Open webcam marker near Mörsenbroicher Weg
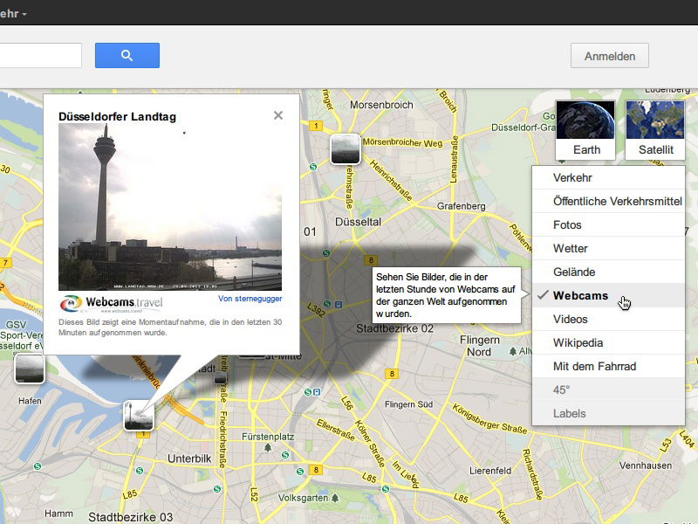This screenshot has width=698, height=524. tap(346, 149)
